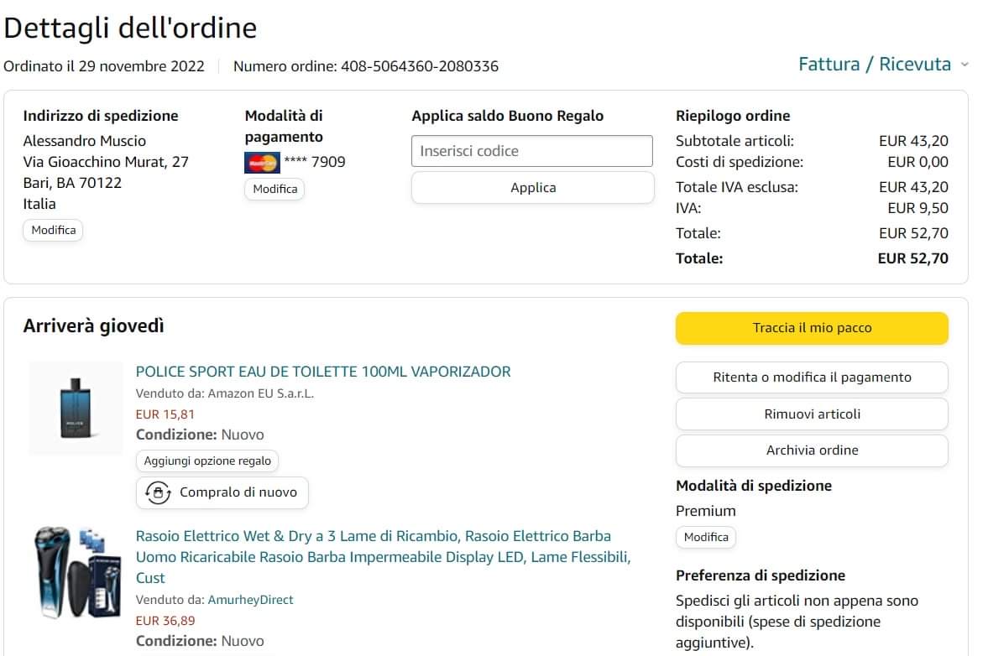
Task: Open the Police Sport perfume thumbnail
Action: click(x=76, y=409)
